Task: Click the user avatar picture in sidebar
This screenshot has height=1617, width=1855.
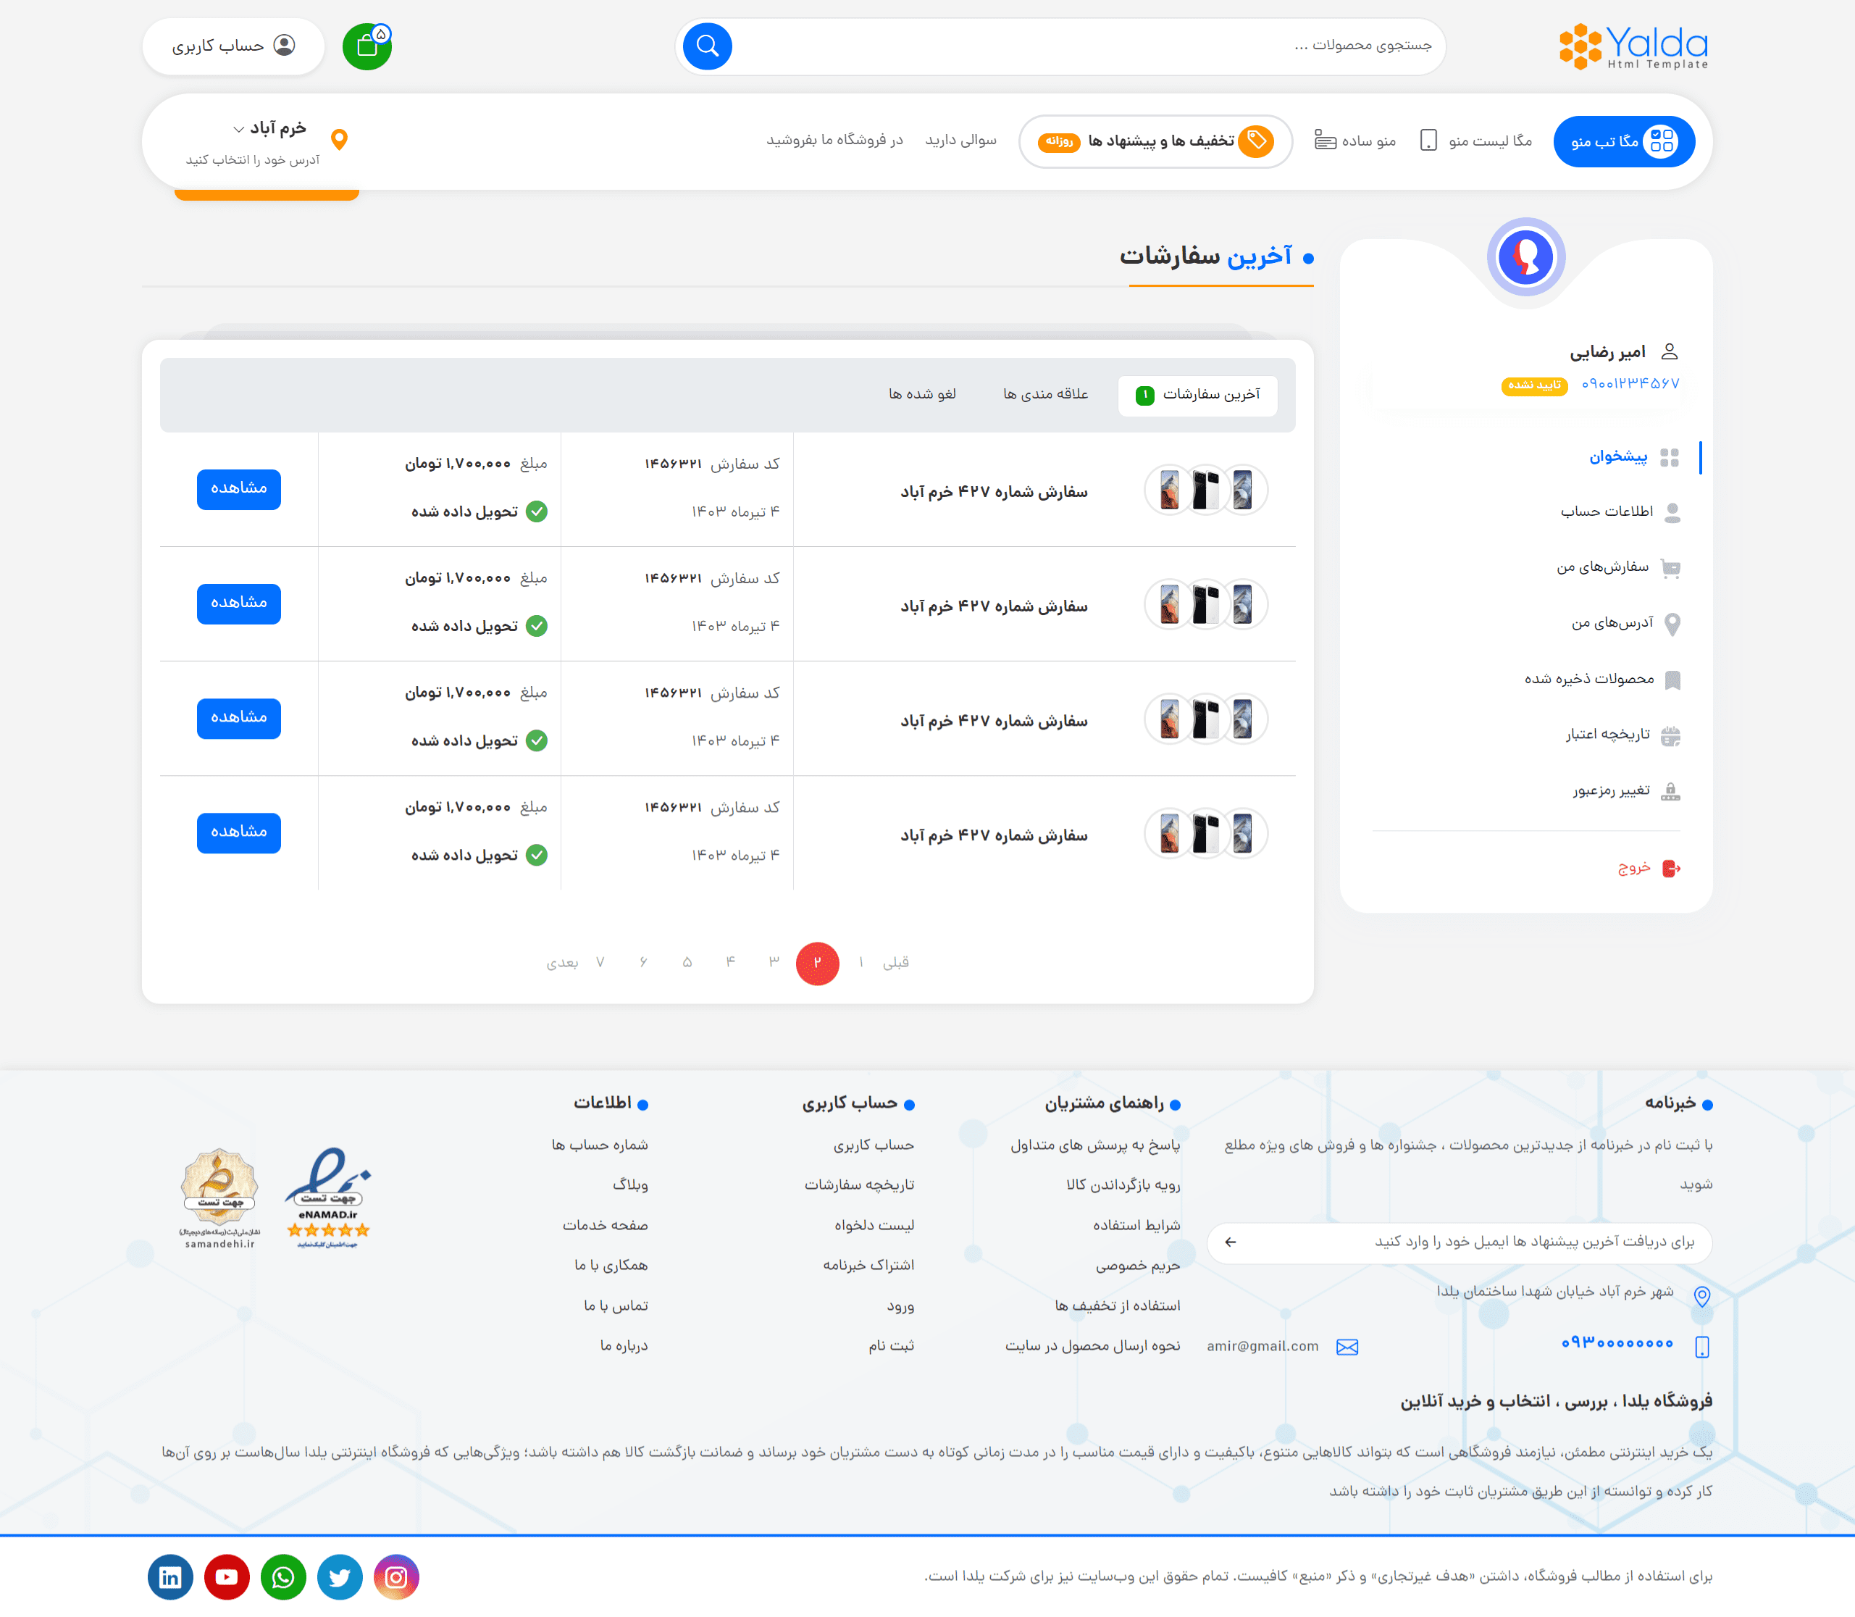Action: click(1525, 257)
